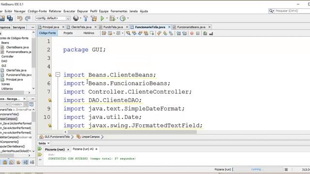Click the globe browser icon in toolbar
The width and height of the screenshot is (310, 174).
pos(76,18)
